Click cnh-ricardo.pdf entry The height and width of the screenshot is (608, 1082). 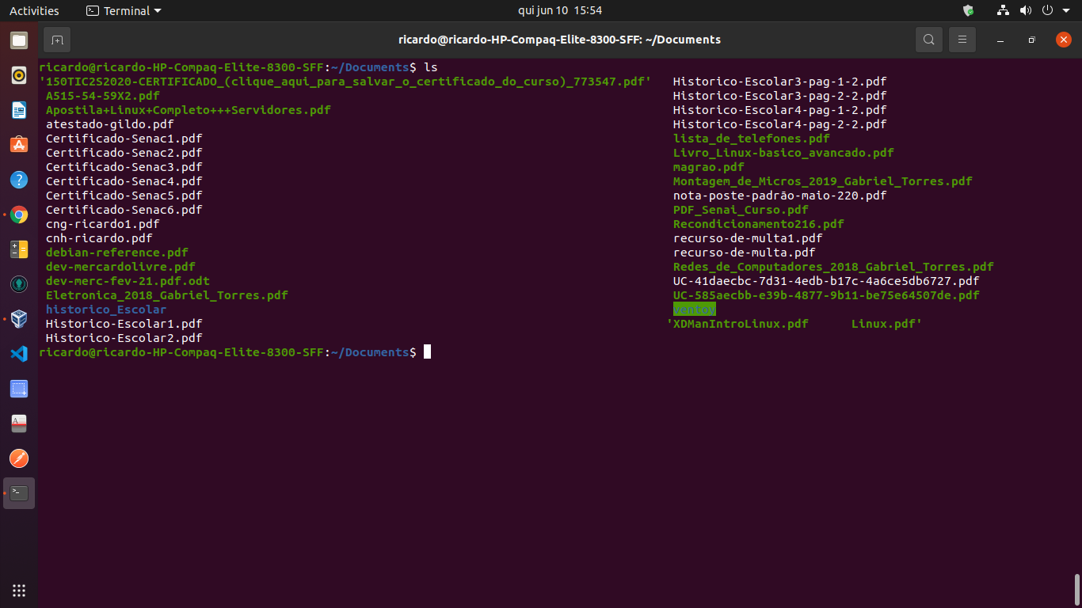pos(99,237)
